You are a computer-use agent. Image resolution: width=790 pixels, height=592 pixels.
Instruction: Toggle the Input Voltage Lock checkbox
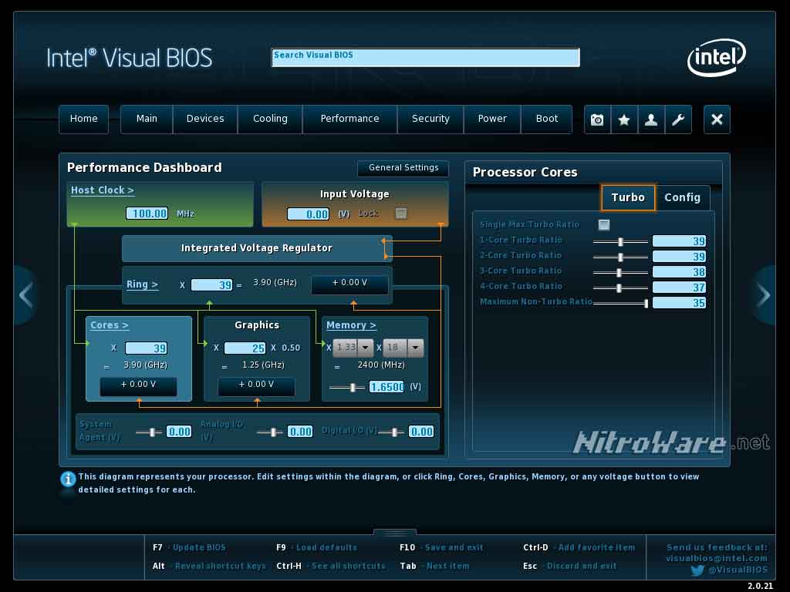coord(401,213)
